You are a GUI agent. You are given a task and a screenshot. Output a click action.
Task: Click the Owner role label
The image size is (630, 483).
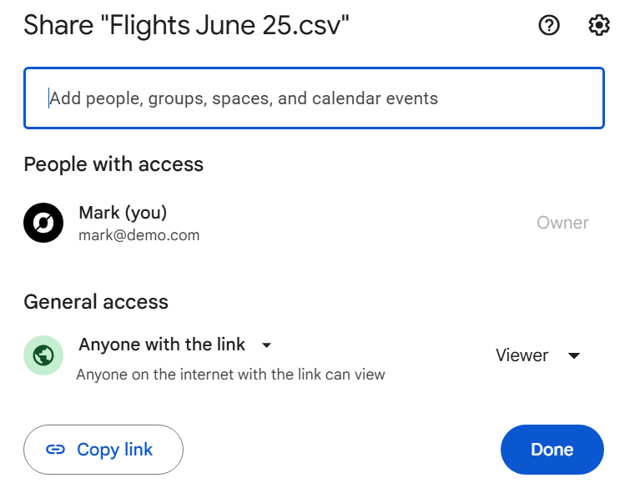coord(562,223)
